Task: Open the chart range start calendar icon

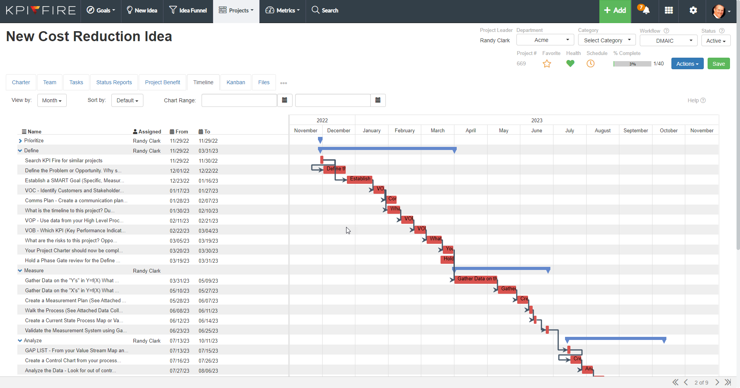Action: [x=285, y=100]
